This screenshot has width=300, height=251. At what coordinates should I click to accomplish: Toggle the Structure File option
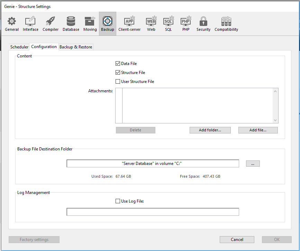pyautogui.click(x=118, y=72)
